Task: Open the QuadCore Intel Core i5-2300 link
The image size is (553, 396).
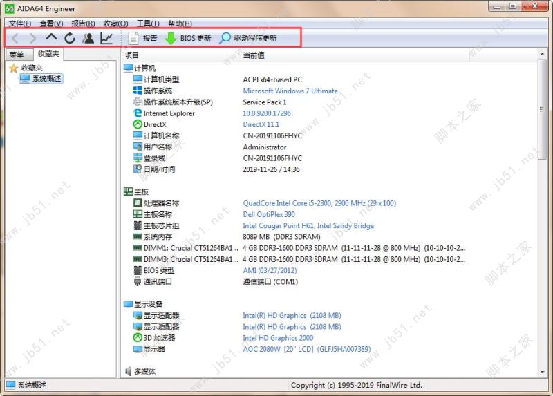Action: (319, 203)
